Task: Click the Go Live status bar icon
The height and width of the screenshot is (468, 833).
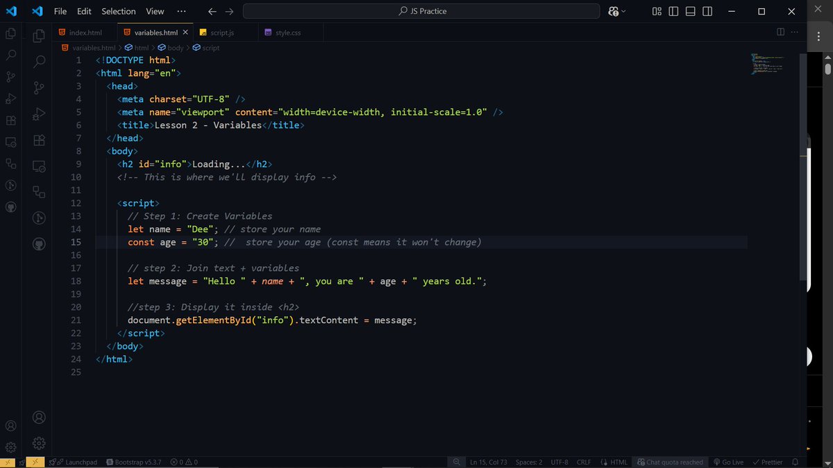Action: coord(729,462)
